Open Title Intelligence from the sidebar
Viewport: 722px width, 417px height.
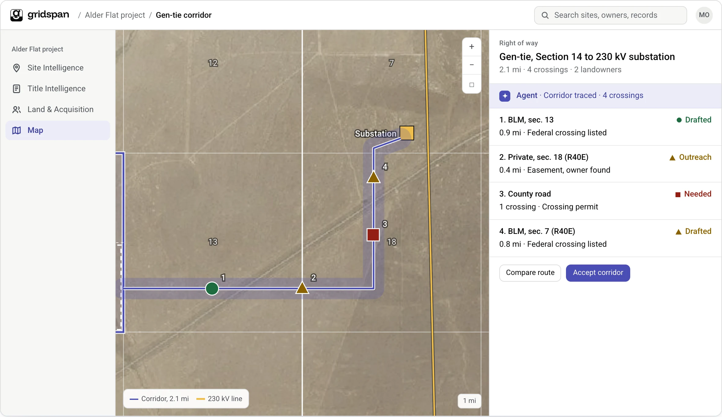point(58,88)
